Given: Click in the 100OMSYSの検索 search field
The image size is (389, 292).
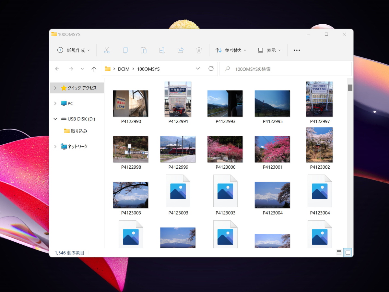Looking at the screenshot, I should (x=286, y=69).
